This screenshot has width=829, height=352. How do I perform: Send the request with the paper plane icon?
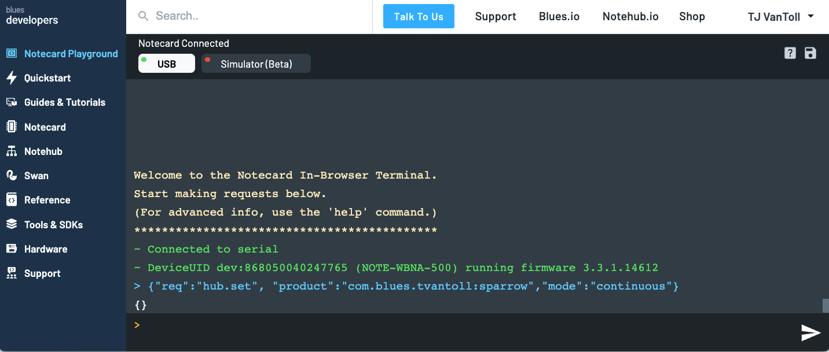[x=810, y=332]
